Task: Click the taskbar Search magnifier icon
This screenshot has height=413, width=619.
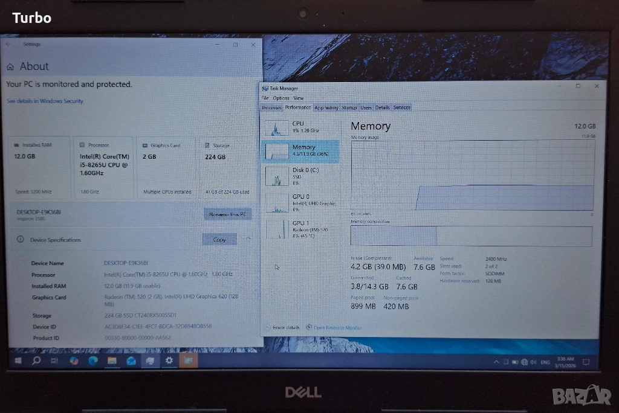Action: coord(36,360)
